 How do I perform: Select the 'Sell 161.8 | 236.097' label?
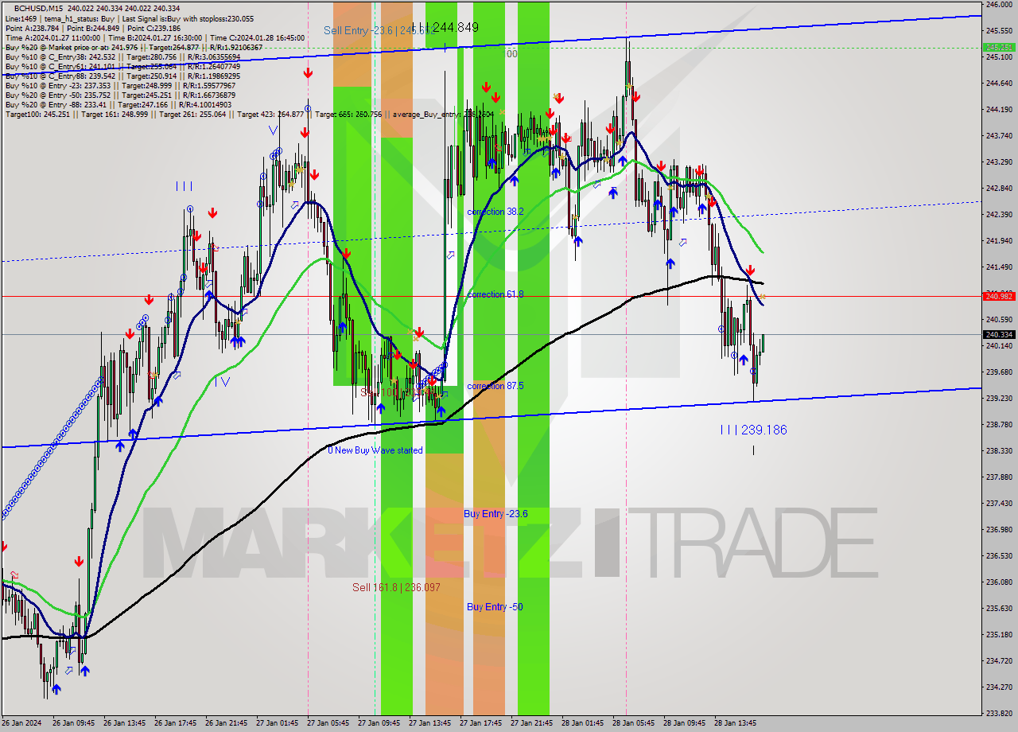(x=396, y=587)
